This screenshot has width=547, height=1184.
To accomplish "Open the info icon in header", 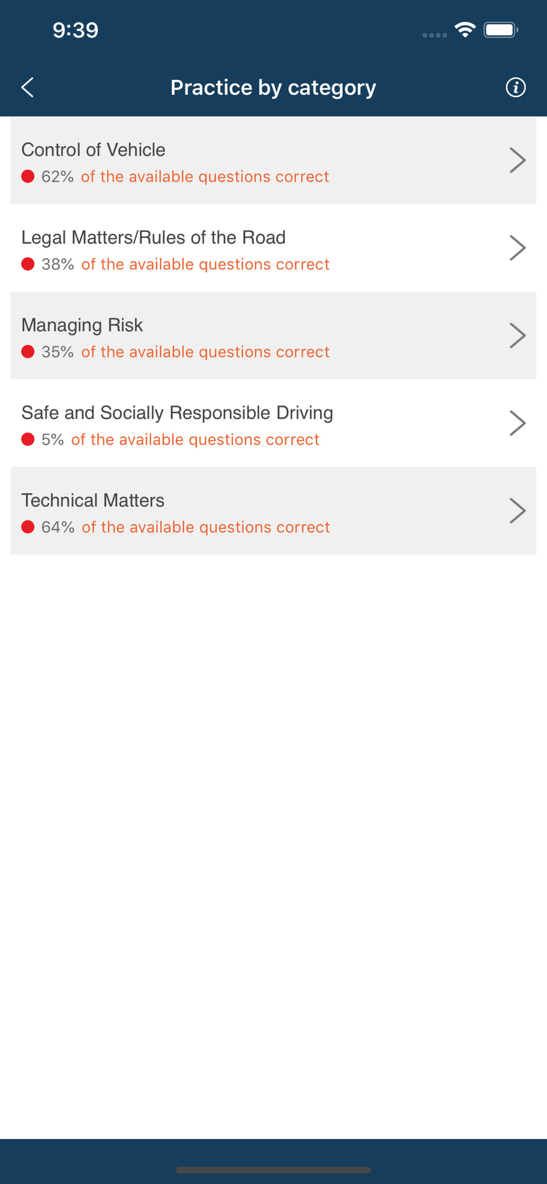I will (x=516, y=87).
